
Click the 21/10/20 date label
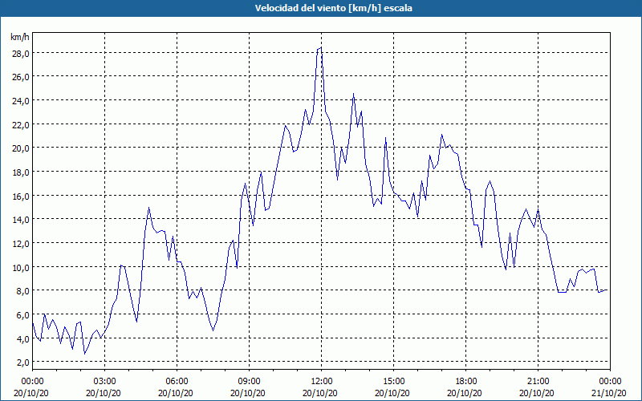tap(609, 393)
